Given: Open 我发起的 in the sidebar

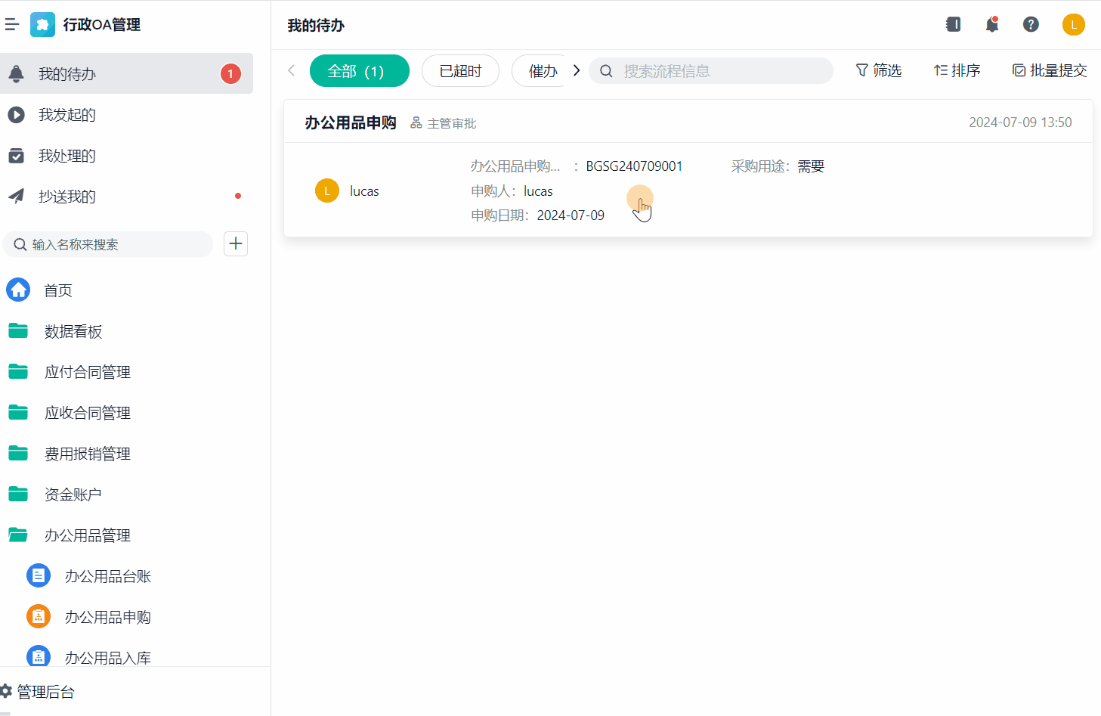Looking at the screenshot, I should (x=67, y=115).
